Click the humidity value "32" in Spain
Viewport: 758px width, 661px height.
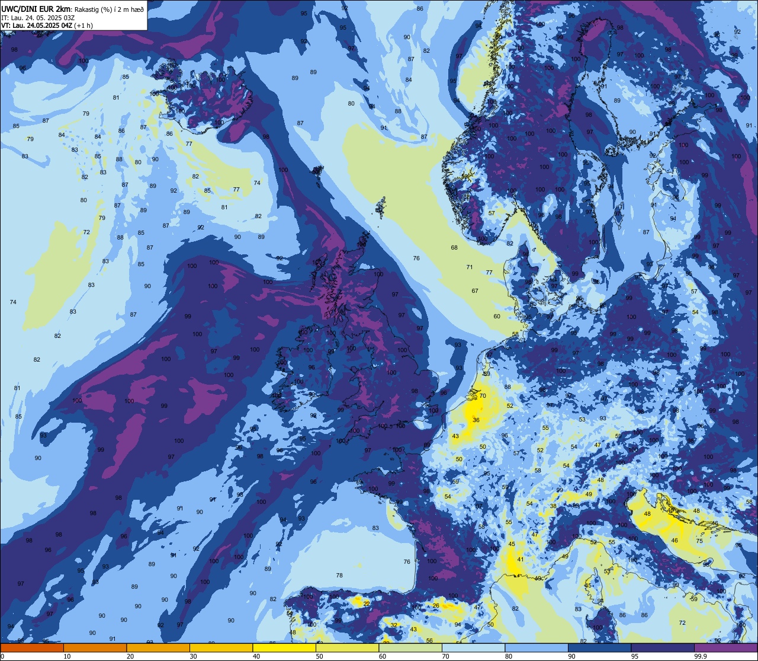394,625
